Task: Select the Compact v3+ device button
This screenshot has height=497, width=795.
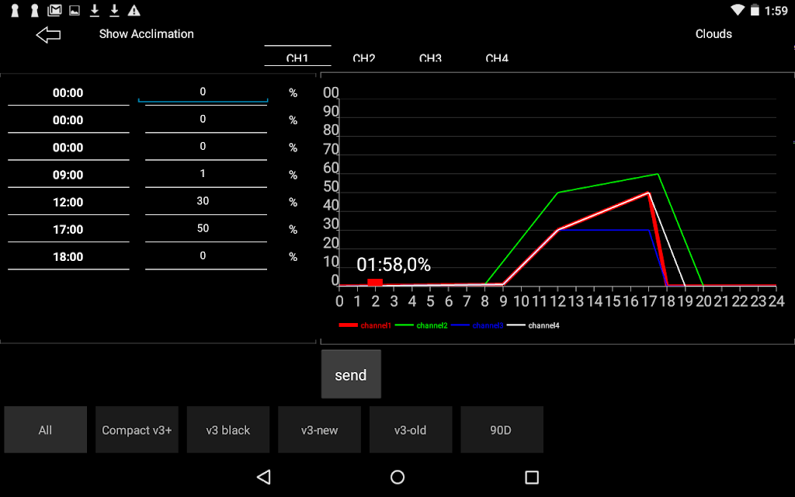Action: [137, 429]
